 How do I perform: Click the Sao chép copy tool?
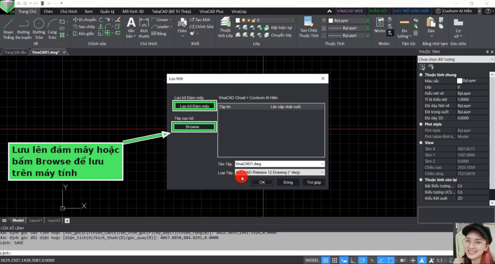pos(84,27)
